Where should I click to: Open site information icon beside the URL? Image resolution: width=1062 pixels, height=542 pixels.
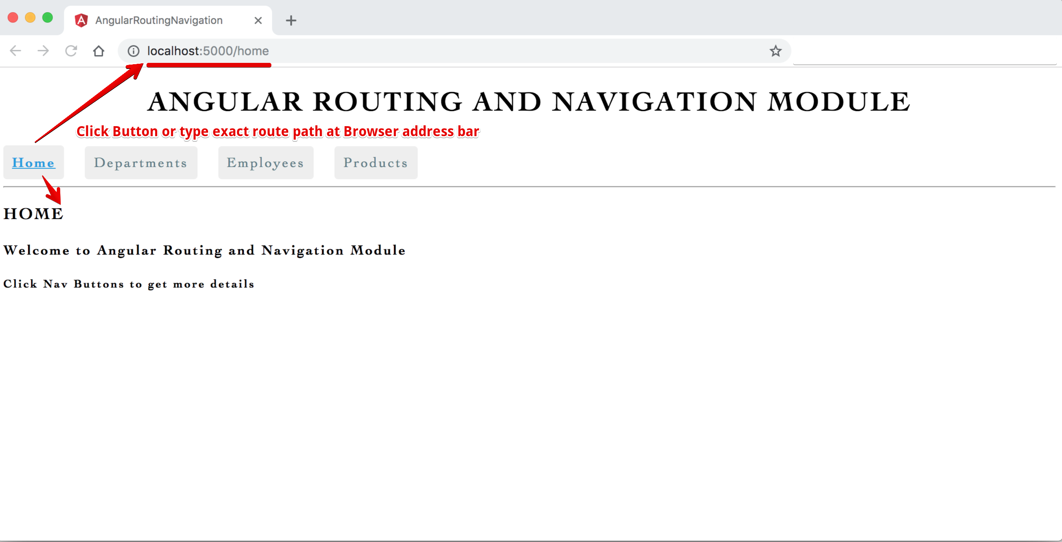tap(134, 51)
